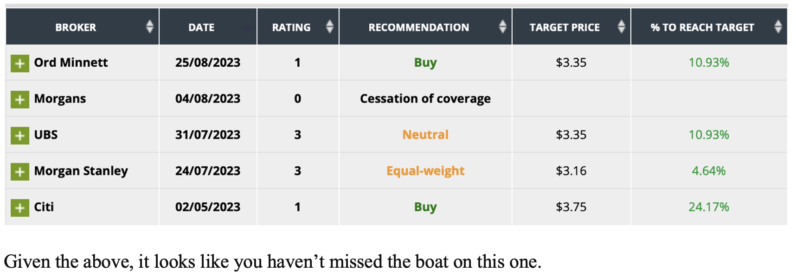Click the 24.17% upside value

pyautogui.click(x=708, y=207)
